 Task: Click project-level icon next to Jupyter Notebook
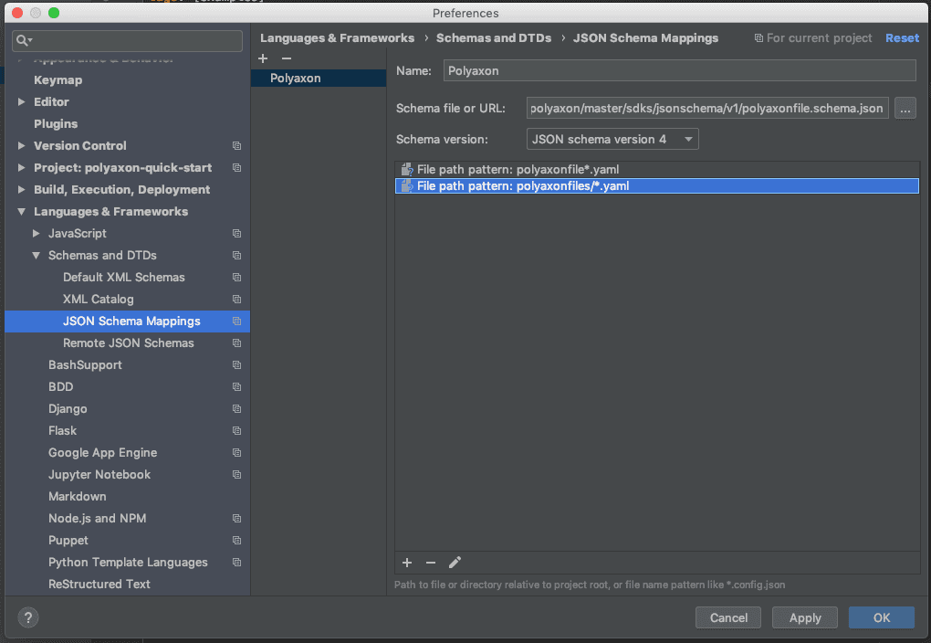point(237,475)
